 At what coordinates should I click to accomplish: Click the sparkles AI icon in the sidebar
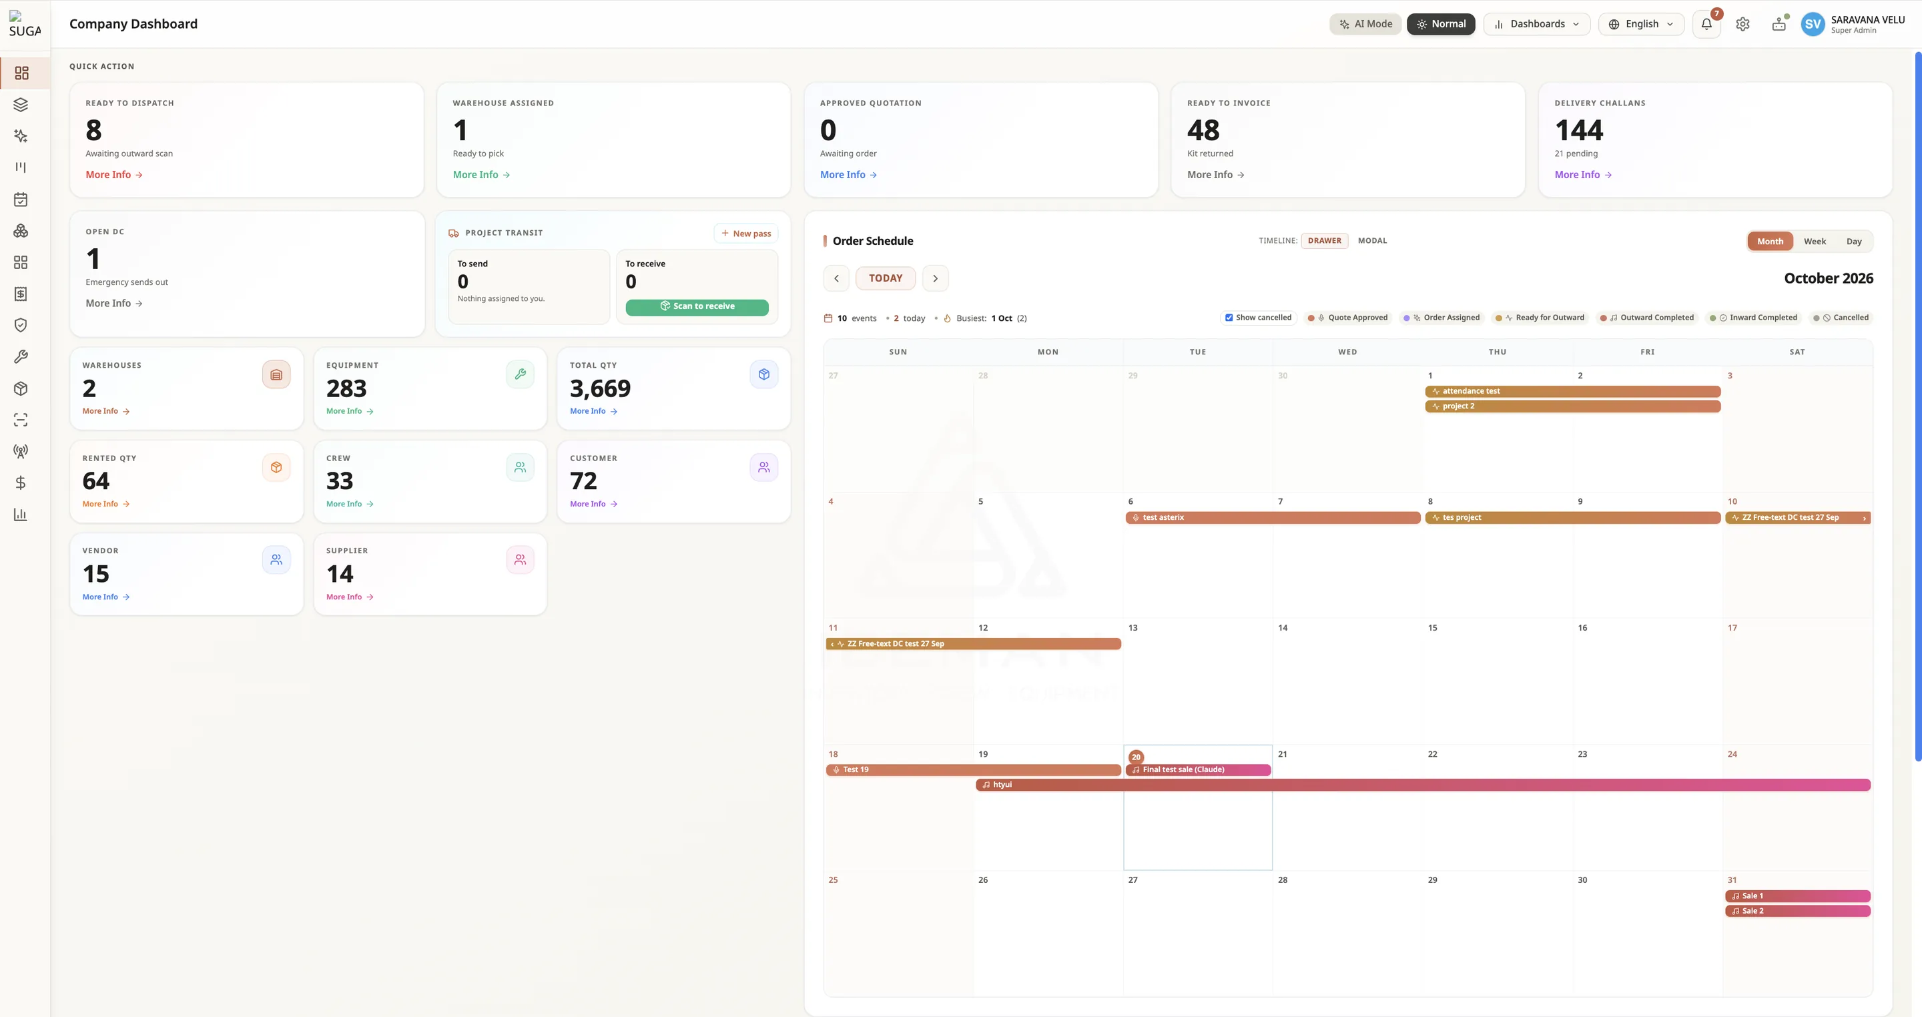coord(21,135)
